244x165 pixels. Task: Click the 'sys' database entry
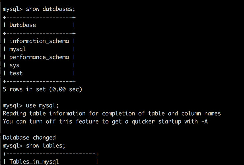click(x=14, y=65)
